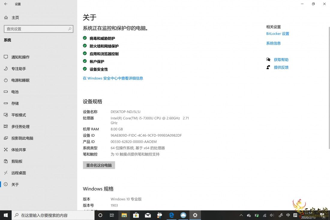This screenshot has height=220, width=330.
Task: Click the chat bubble icon beside 获取帮助
Action: click(x=268, y=60)
